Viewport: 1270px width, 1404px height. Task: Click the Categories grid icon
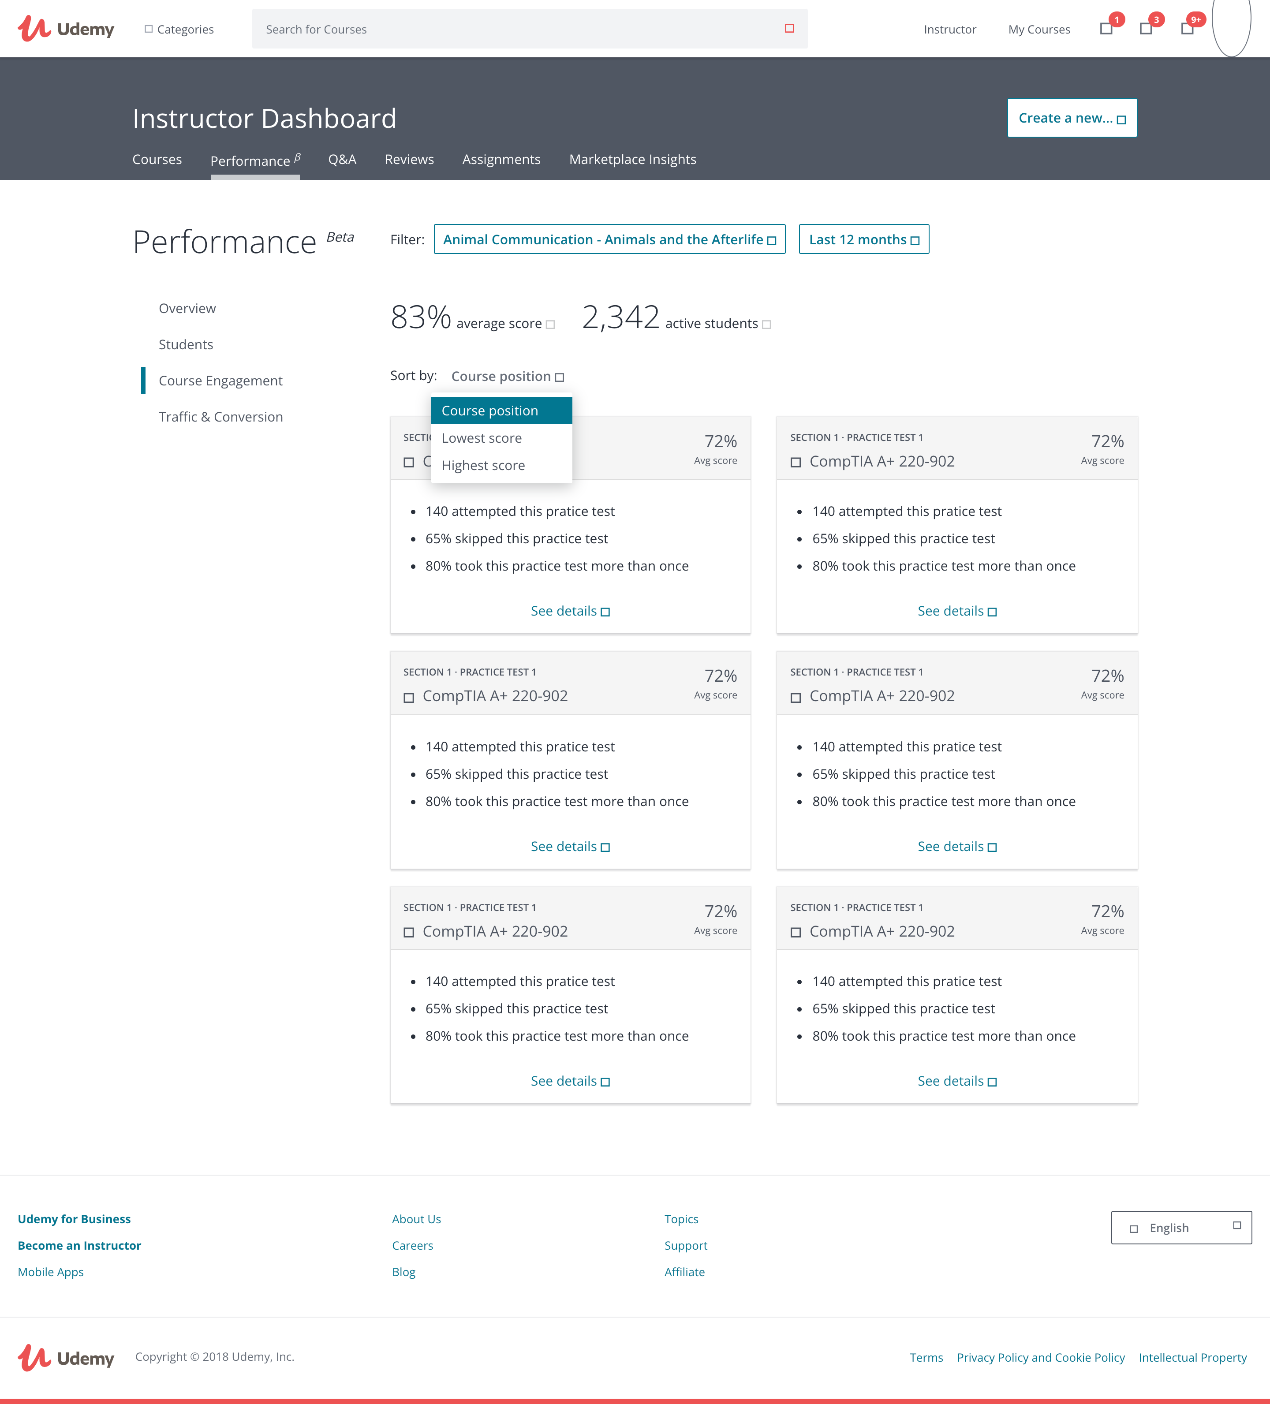pyautogui.click(x=148, y=29)
